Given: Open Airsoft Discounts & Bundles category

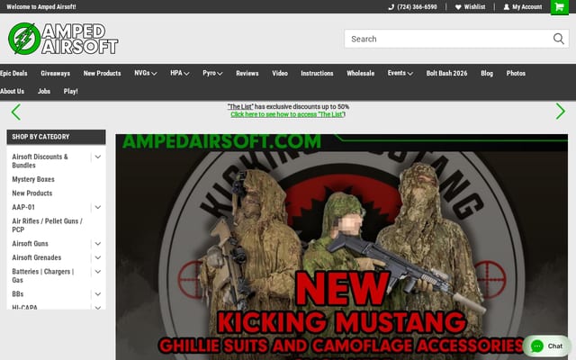Looking at the screenshot, I should click(x=40, y=161).
